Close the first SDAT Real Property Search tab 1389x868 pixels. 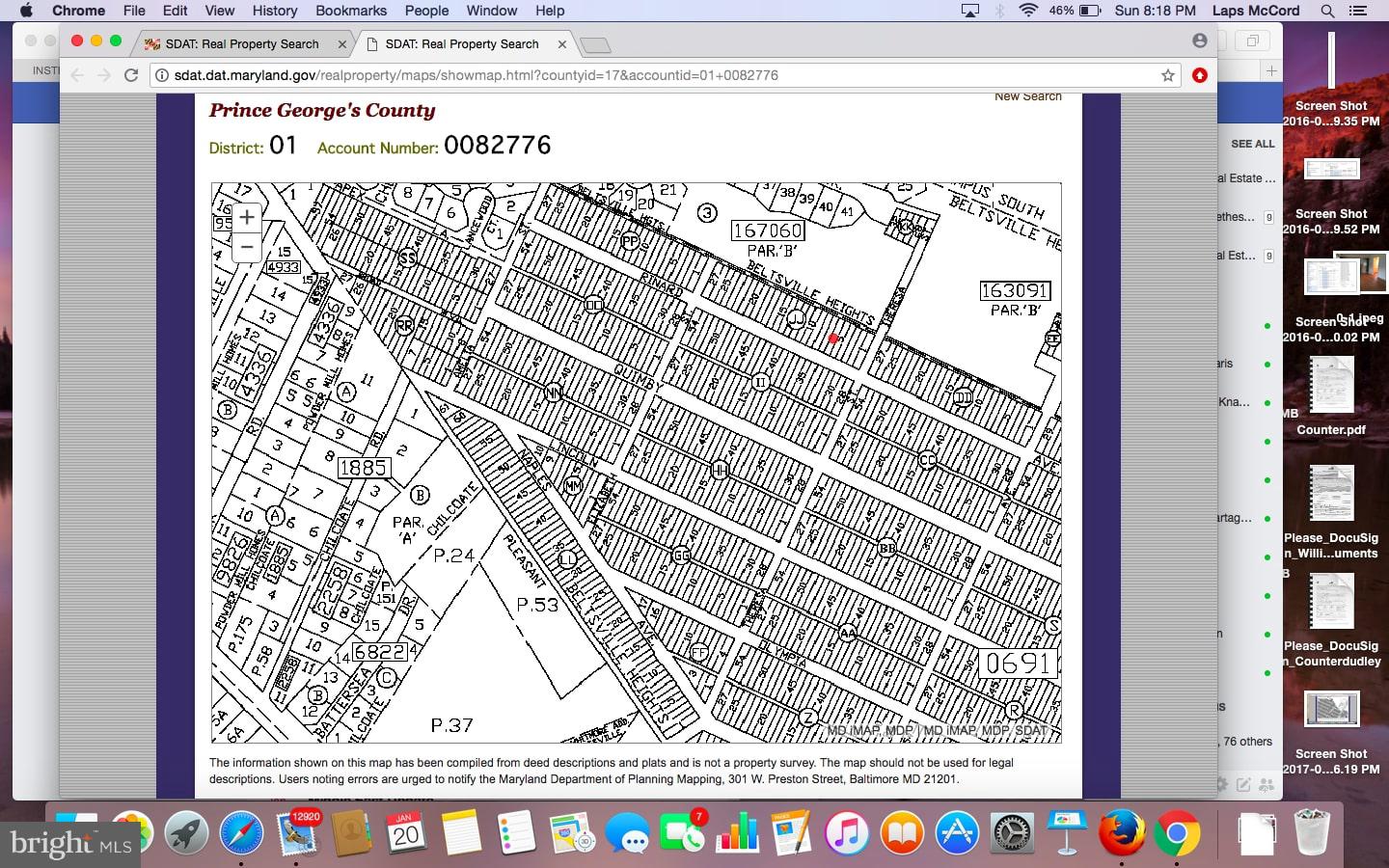pyautogui.click(x=342, y=44)
